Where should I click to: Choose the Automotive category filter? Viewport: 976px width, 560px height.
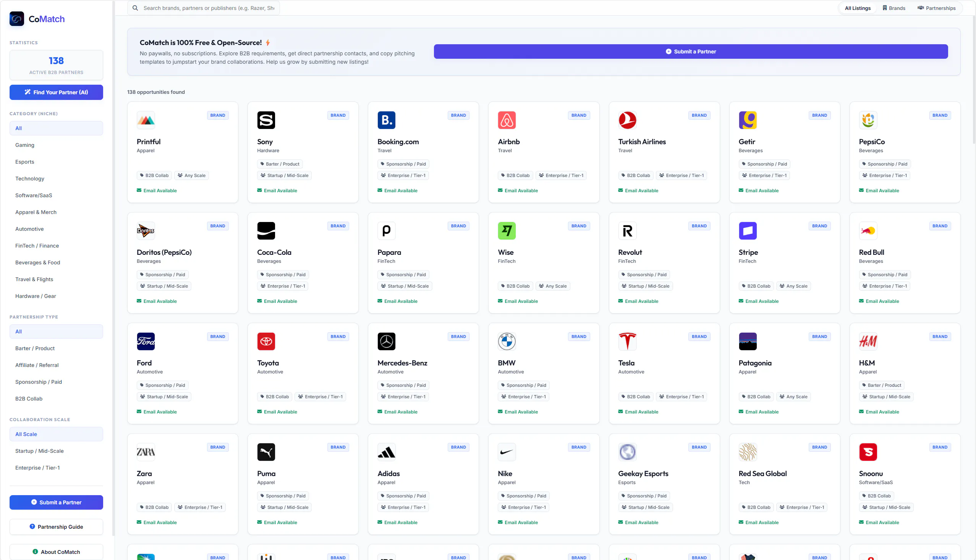[x=56, y=229]
